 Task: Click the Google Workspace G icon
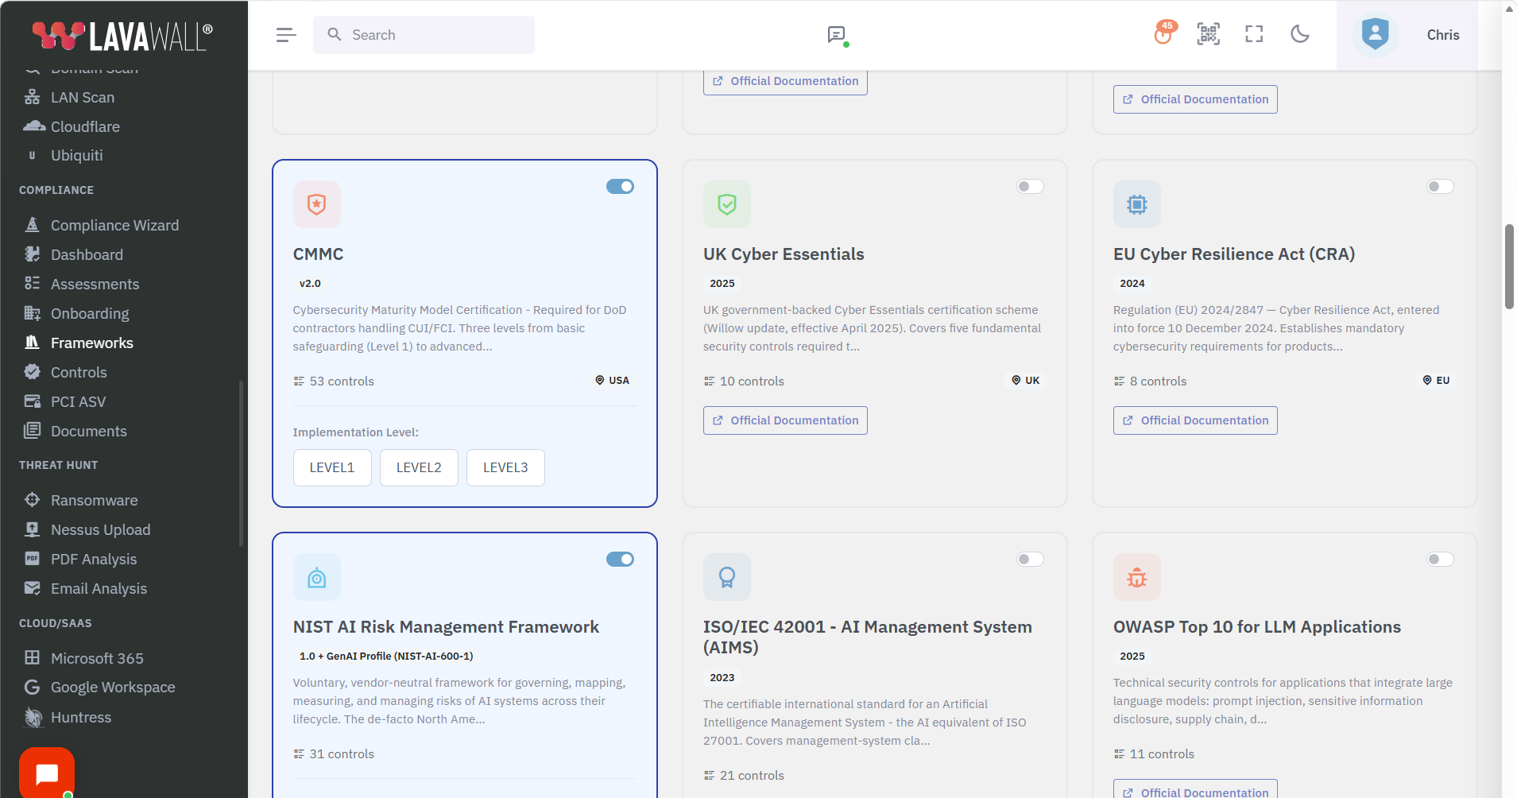pyautogui.click(x=32, y=687)
